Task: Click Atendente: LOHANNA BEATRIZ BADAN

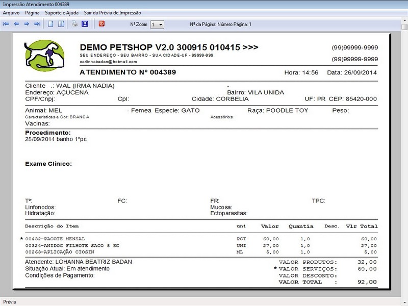Action: point(79,262)
